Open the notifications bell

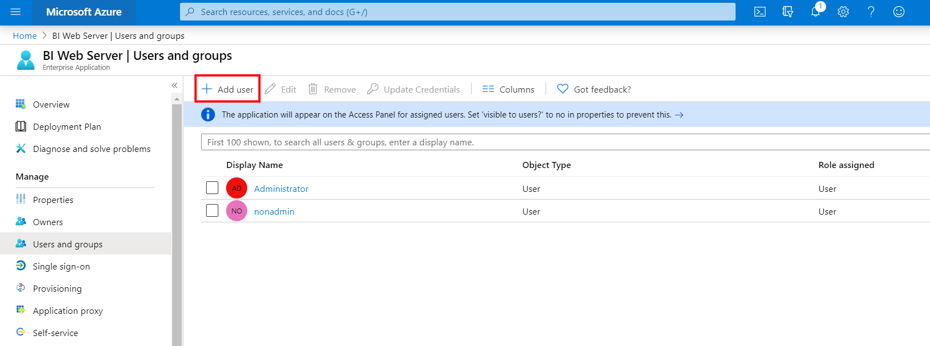(x=815, y=12)
